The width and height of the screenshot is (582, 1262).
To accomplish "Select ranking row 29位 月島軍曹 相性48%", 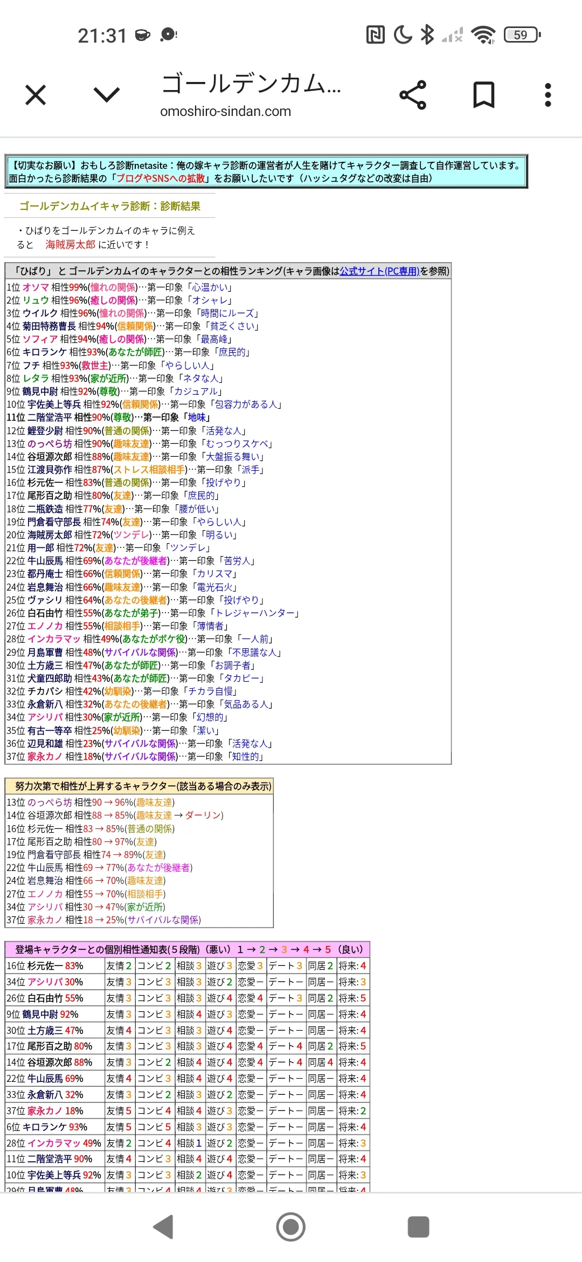I will coord(144,653).
